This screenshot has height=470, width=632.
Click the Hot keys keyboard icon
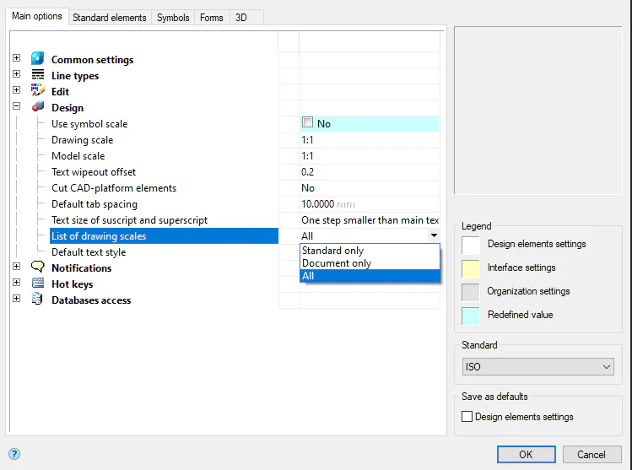pos(37,283)
